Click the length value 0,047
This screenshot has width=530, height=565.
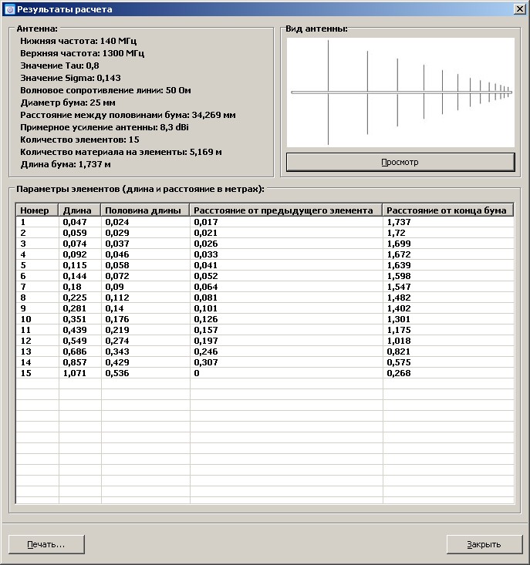click(x=75, y=222)
